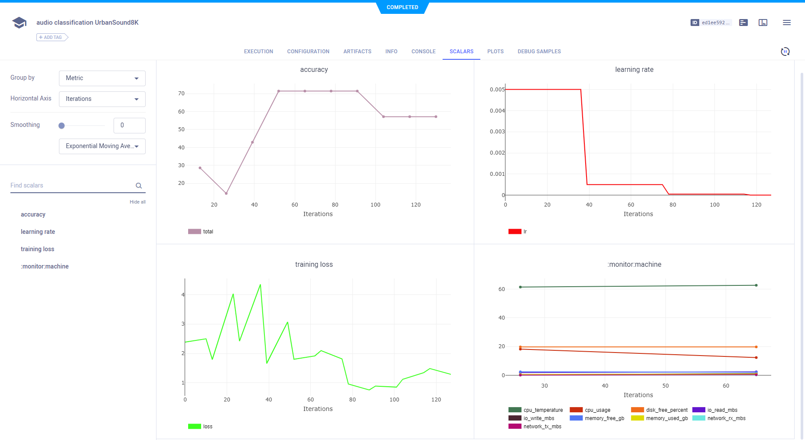Click the ID badge icon

[x=694, y=23]
